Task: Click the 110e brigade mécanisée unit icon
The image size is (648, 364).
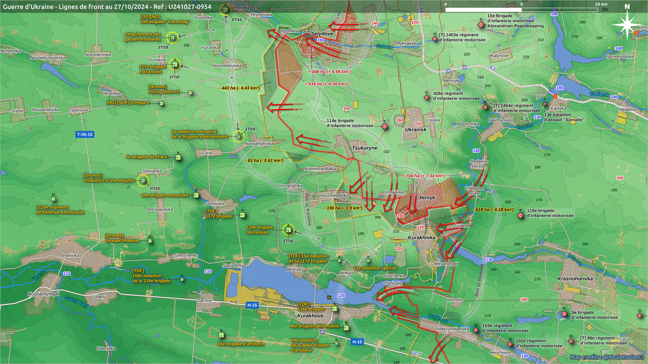Action: click(x=288, y=230)
